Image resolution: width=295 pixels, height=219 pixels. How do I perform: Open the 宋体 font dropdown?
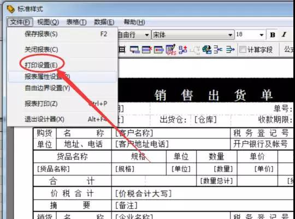tap(230, 35)
